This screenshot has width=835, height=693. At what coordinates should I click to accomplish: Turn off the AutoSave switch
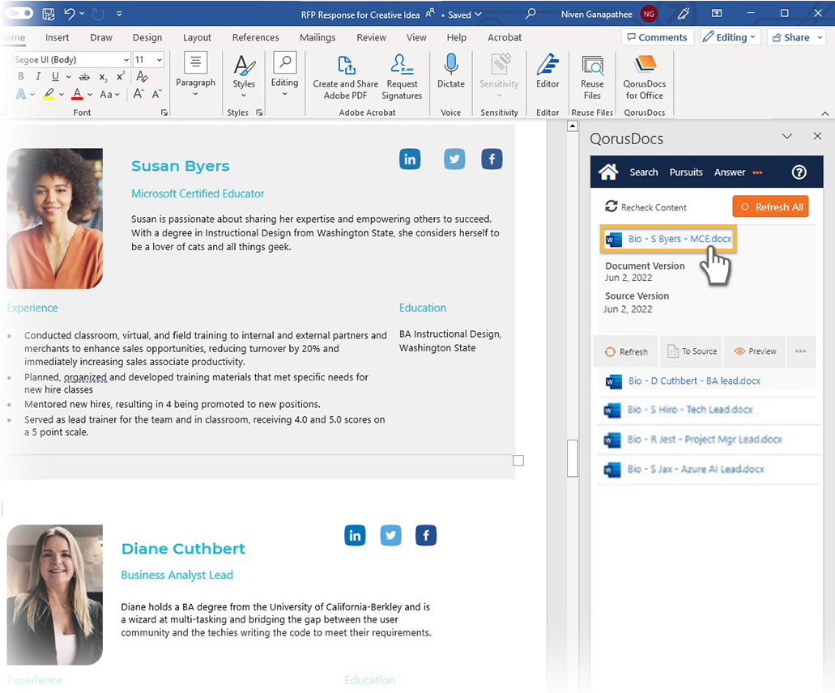coord(20,13)
